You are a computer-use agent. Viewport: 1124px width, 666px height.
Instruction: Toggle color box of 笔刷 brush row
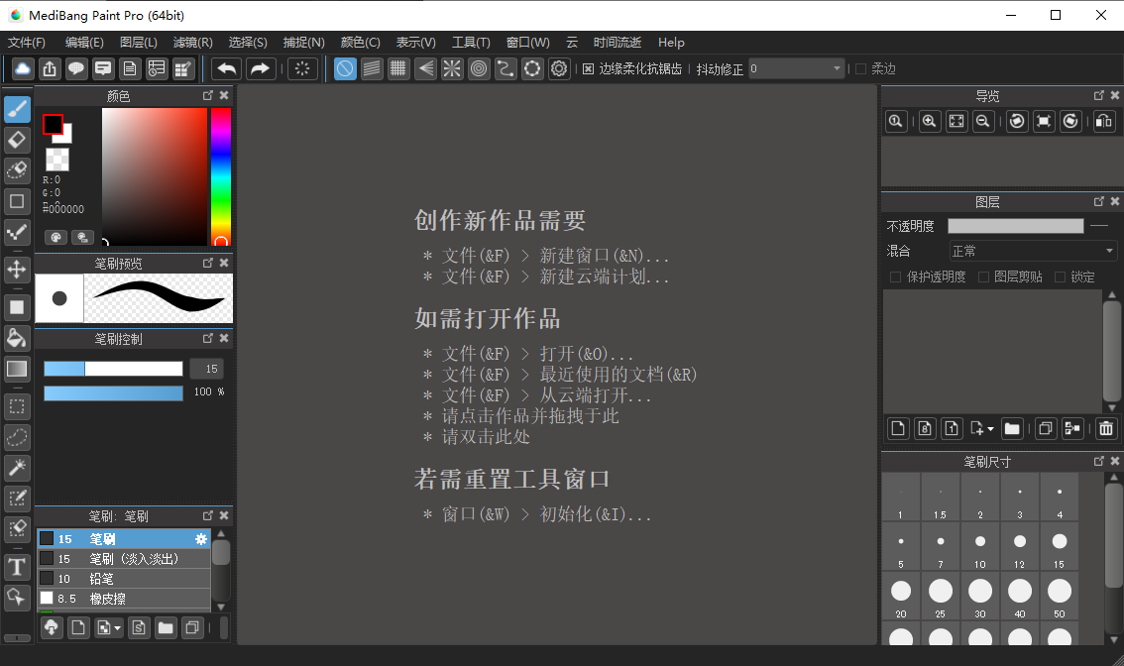point(47,538)
